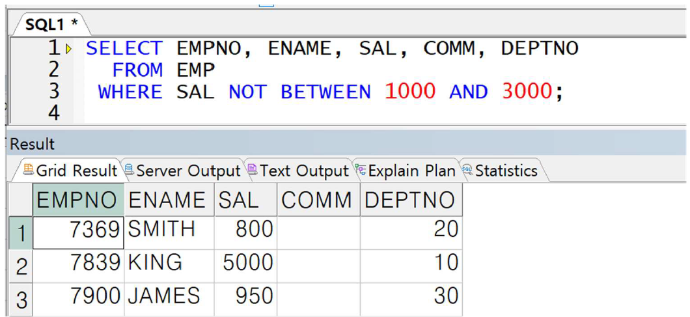
Task: Click the DEPTNO column header
Action: point(411,200)
